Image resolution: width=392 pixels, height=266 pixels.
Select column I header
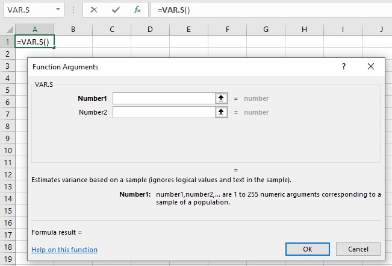343,30
